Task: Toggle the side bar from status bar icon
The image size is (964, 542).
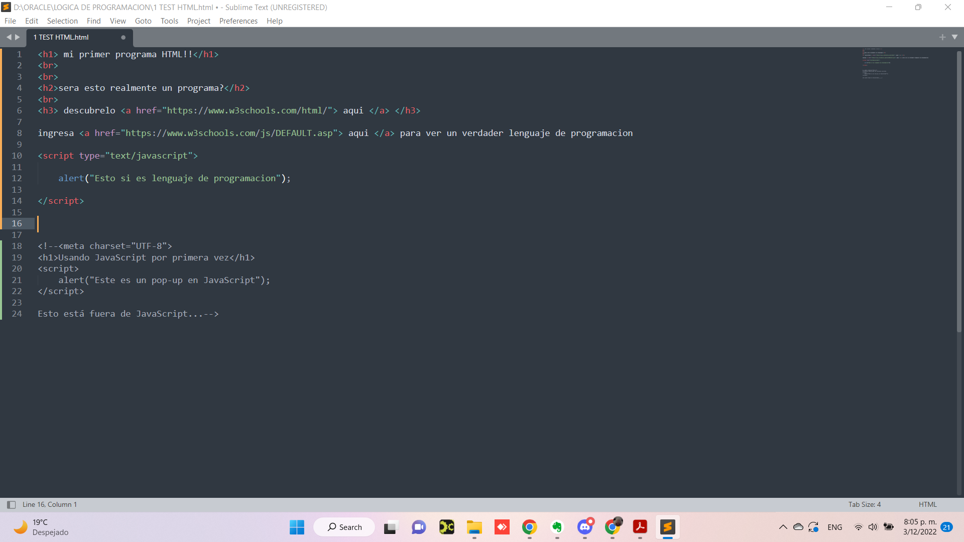Action: click(11, 504)
